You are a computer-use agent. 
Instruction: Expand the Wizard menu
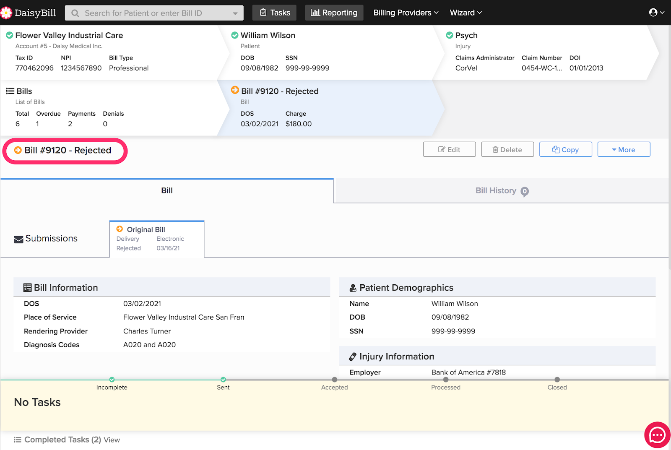click(466, 13)
